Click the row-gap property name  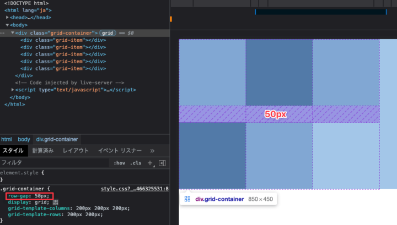(x=18, y=196)
